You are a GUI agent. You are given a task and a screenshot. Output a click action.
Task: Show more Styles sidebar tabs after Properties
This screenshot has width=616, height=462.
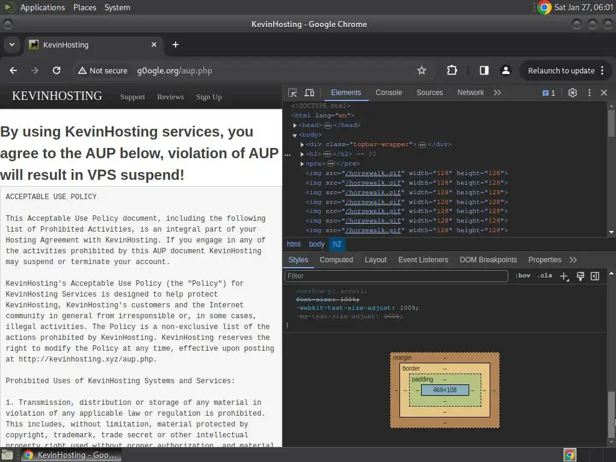tap(573, 260)
